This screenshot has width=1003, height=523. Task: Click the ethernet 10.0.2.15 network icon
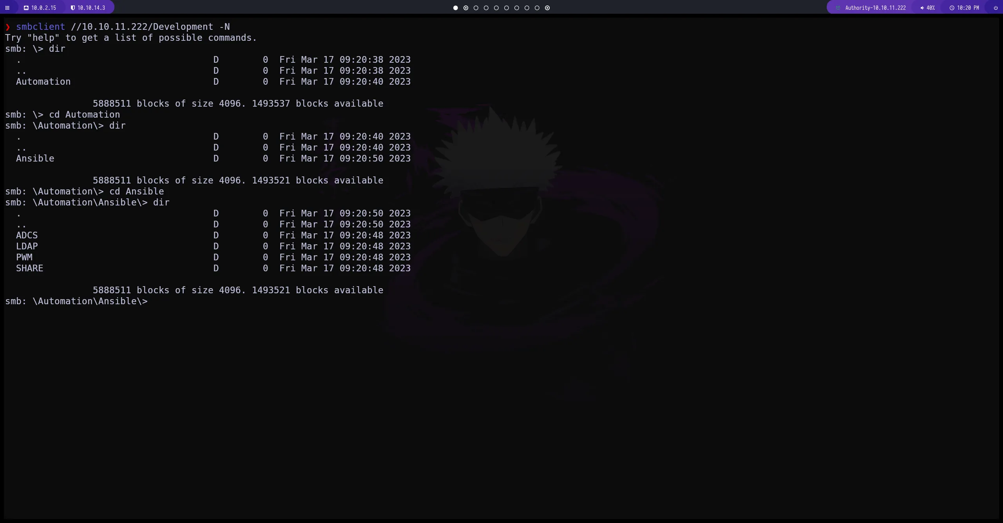coord(26,8)
